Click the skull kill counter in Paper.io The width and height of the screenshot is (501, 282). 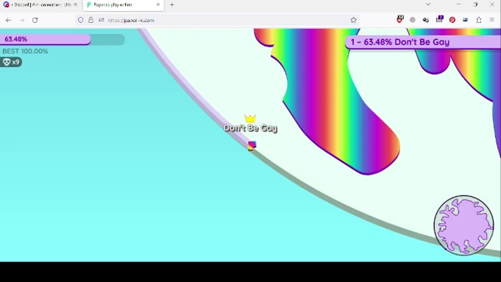(11, 62)
